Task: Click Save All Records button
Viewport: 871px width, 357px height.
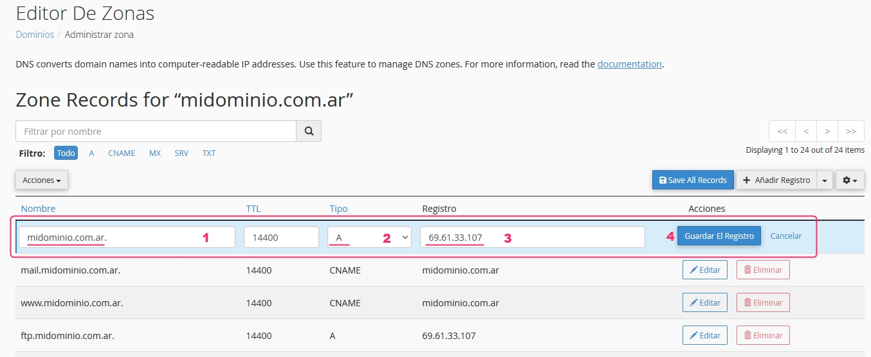Action: click(693, 180)
